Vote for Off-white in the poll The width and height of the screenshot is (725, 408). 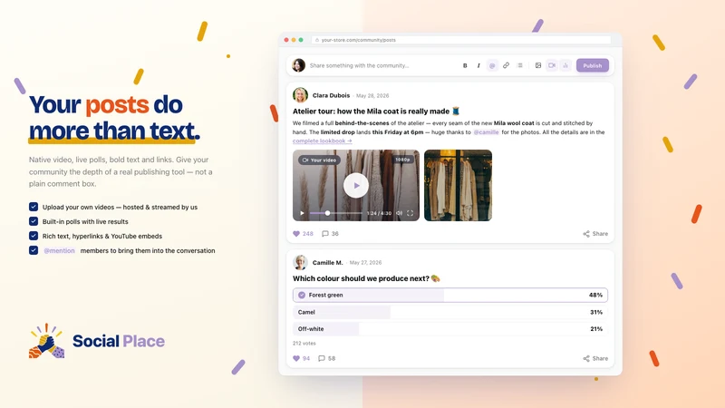(450, 329)
